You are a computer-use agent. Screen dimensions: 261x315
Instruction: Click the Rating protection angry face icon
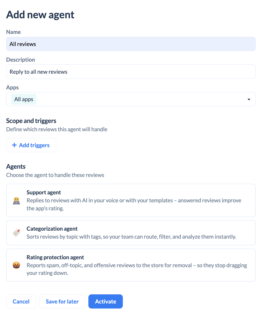(16, 265)
